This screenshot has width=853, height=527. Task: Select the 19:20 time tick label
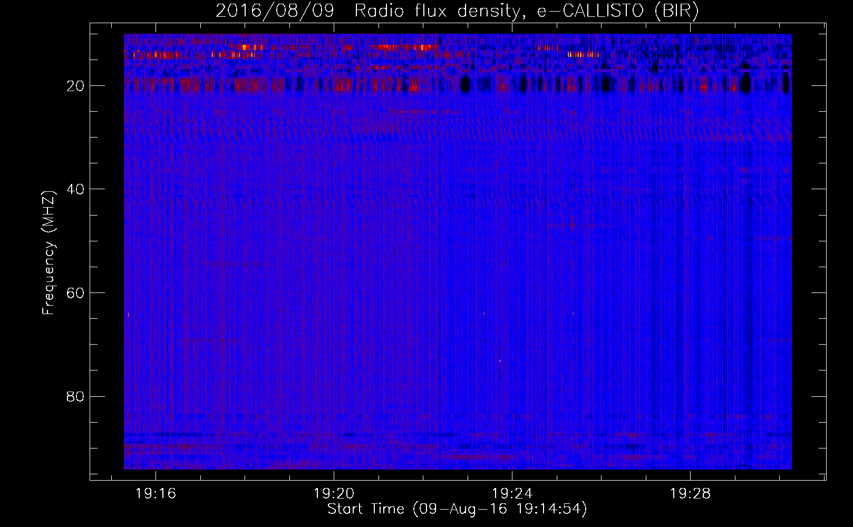[334, 494]
